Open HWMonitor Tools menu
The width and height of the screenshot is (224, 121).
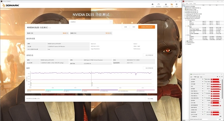pos(191,4)
